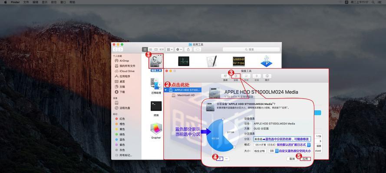
Task: Open the 前往 (Go) menu
Action: (x=54, y=2)
